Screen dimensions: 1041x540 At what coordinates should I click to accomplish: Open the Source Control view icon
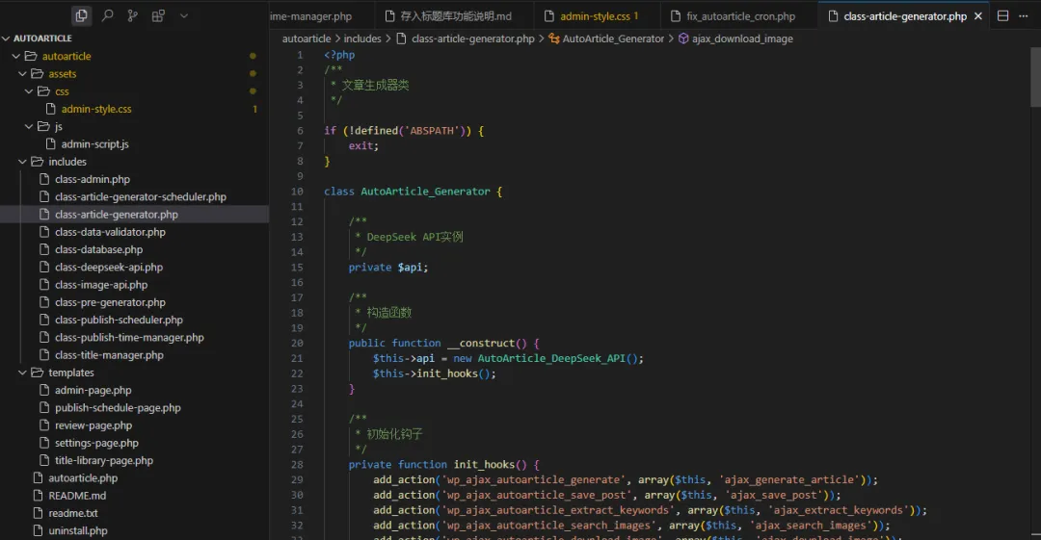pos(133,15)
